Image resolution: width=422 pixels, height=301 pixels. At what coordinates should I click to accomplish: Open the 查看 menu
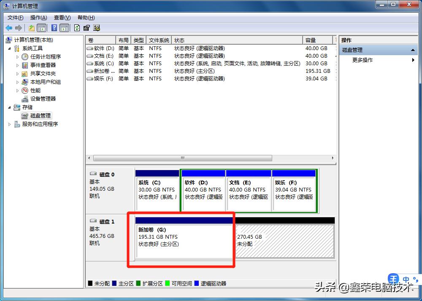[62, 17]
